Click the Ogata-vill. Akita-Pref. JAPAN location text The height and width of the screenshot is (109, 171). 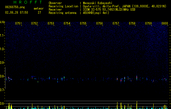(125, 6)
